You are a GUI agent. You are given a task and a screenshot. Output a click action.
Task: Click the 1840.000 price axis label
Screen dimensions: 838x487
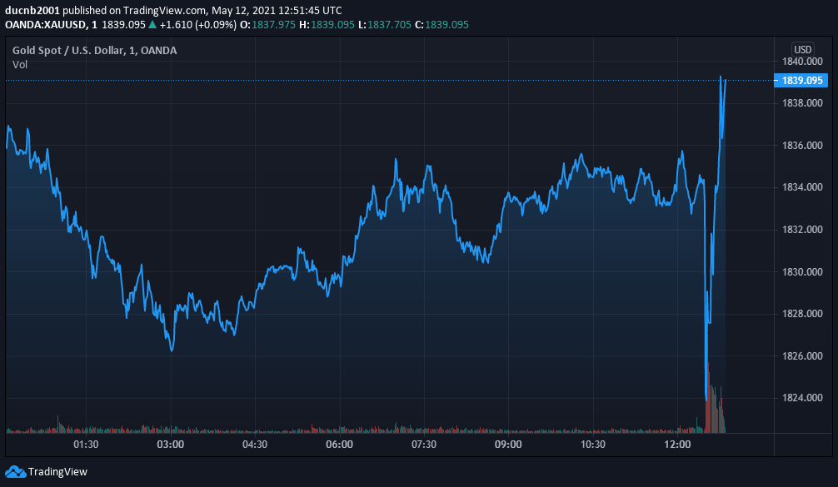(x=802, y=62)
